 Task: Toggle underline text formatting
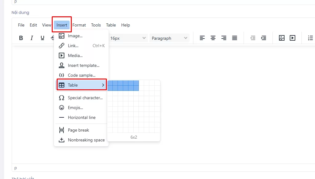[42, 38]
